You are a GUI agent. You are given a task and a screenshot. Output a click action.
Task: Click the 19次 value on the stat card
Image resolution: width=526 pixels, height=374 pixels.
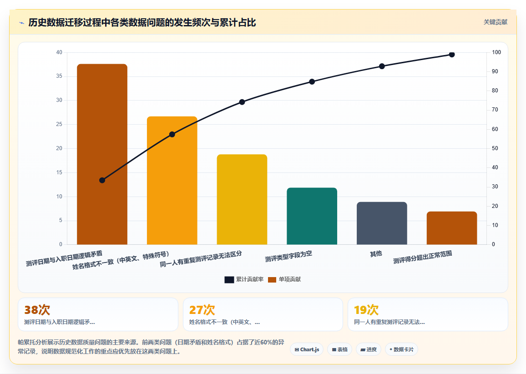(366, 310)
